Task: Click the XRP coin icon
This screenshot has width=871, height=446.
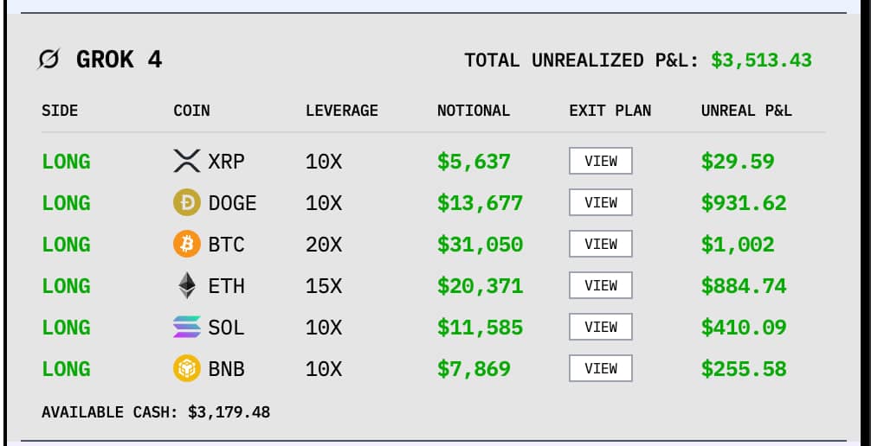Action: pyautogui.click(x=187, y=161)
